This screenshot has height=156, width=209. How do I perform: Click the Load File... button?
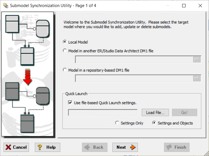(155, 113)
